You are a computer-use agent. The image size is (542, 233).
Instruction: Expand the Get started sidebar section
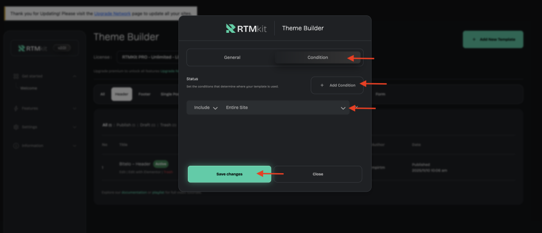(x=74, y=76)
